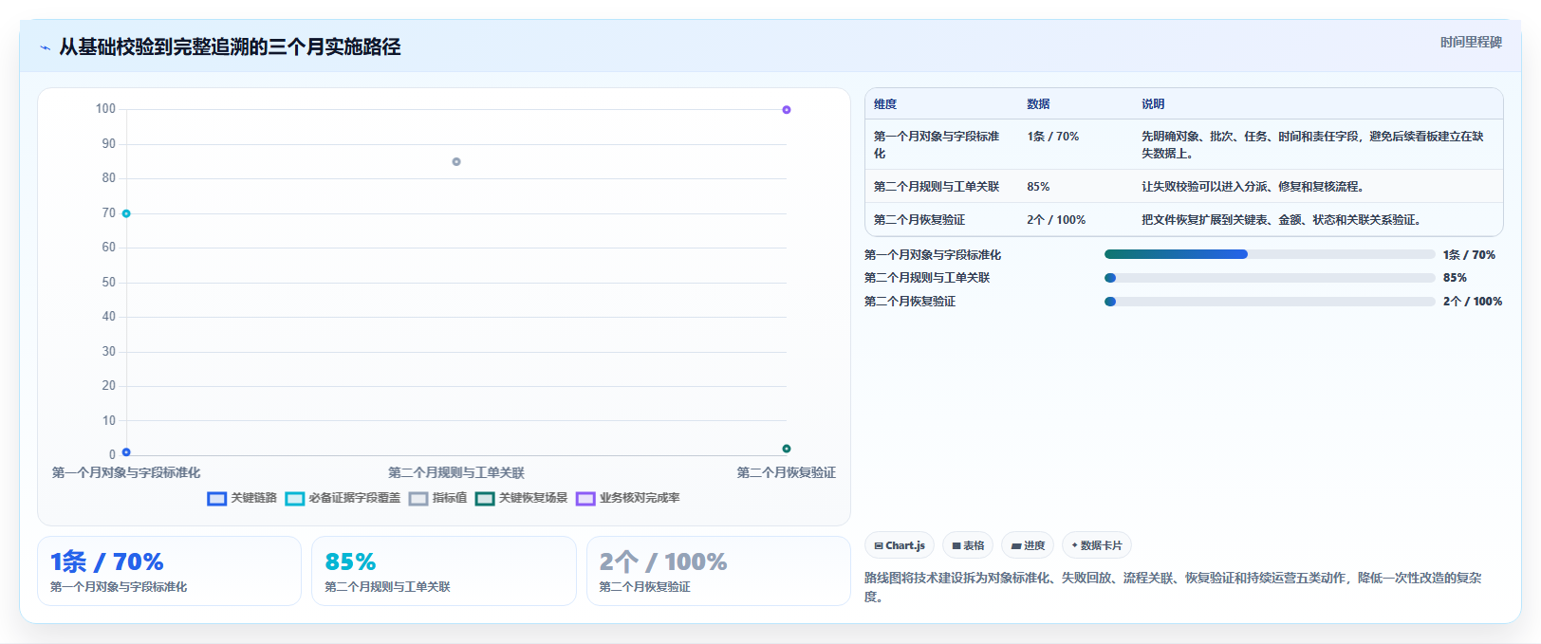Select the gray data point at value 85
1541x644 pixels.
pos(456,162)
